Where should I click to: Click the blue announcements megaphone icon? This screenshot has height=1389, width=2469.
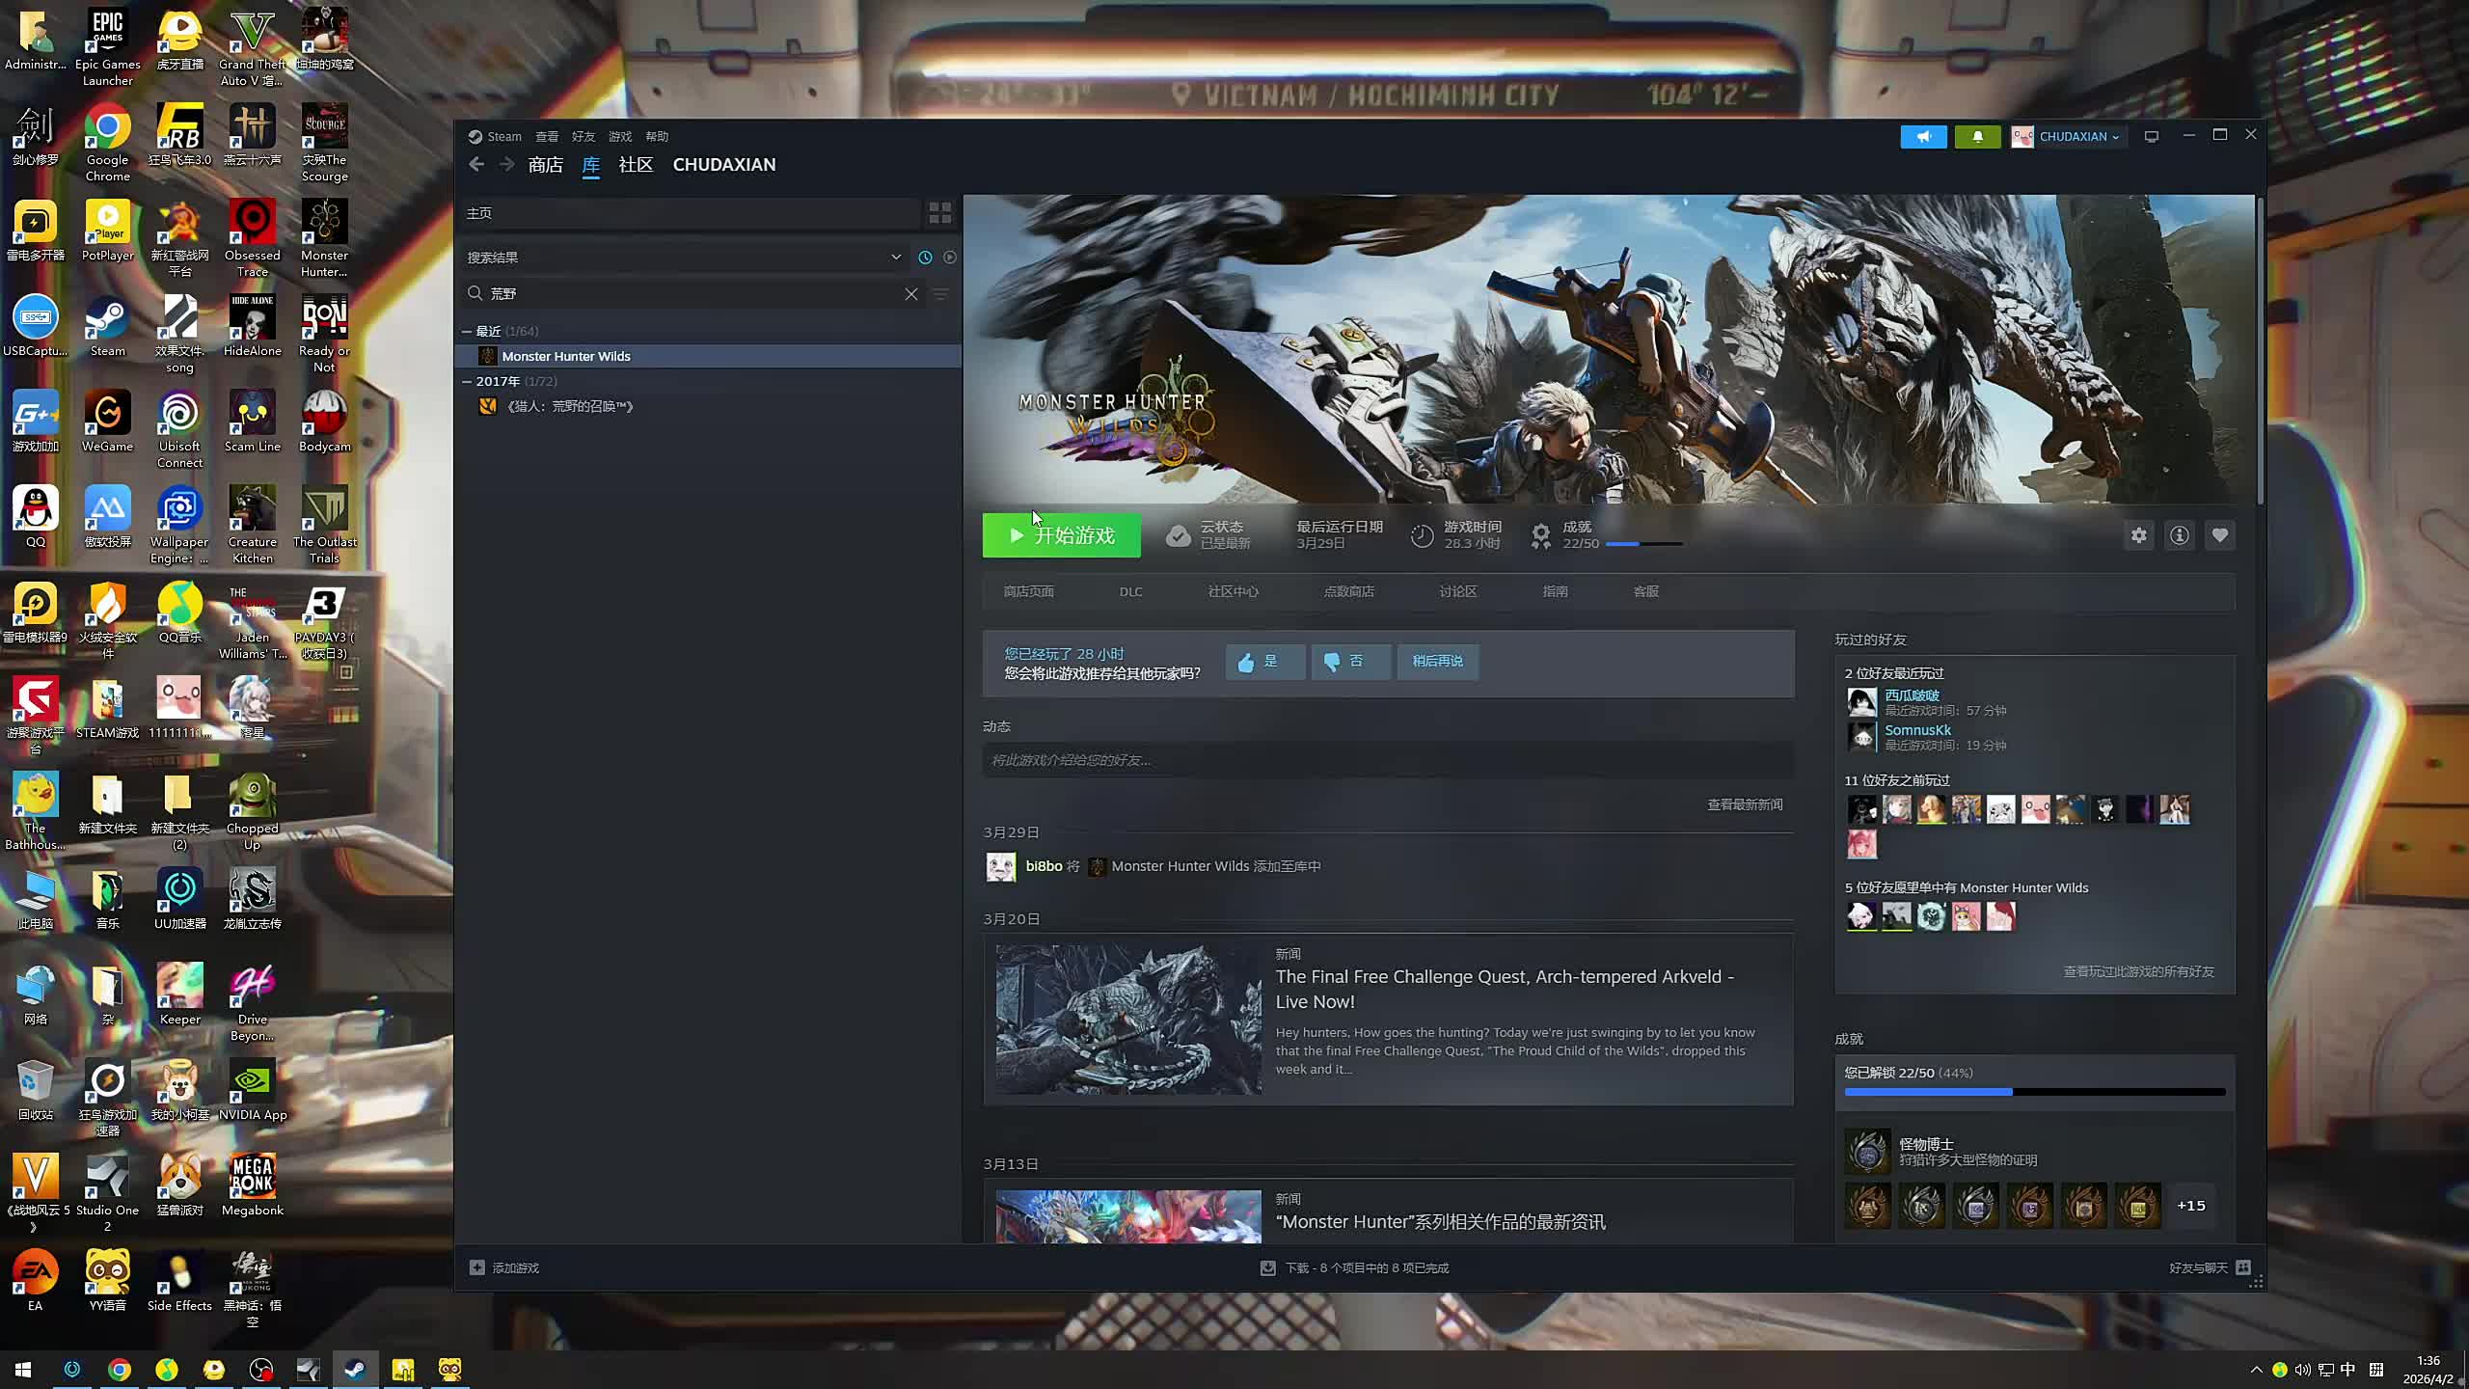pyautogui.click(x=1923, y=137)
